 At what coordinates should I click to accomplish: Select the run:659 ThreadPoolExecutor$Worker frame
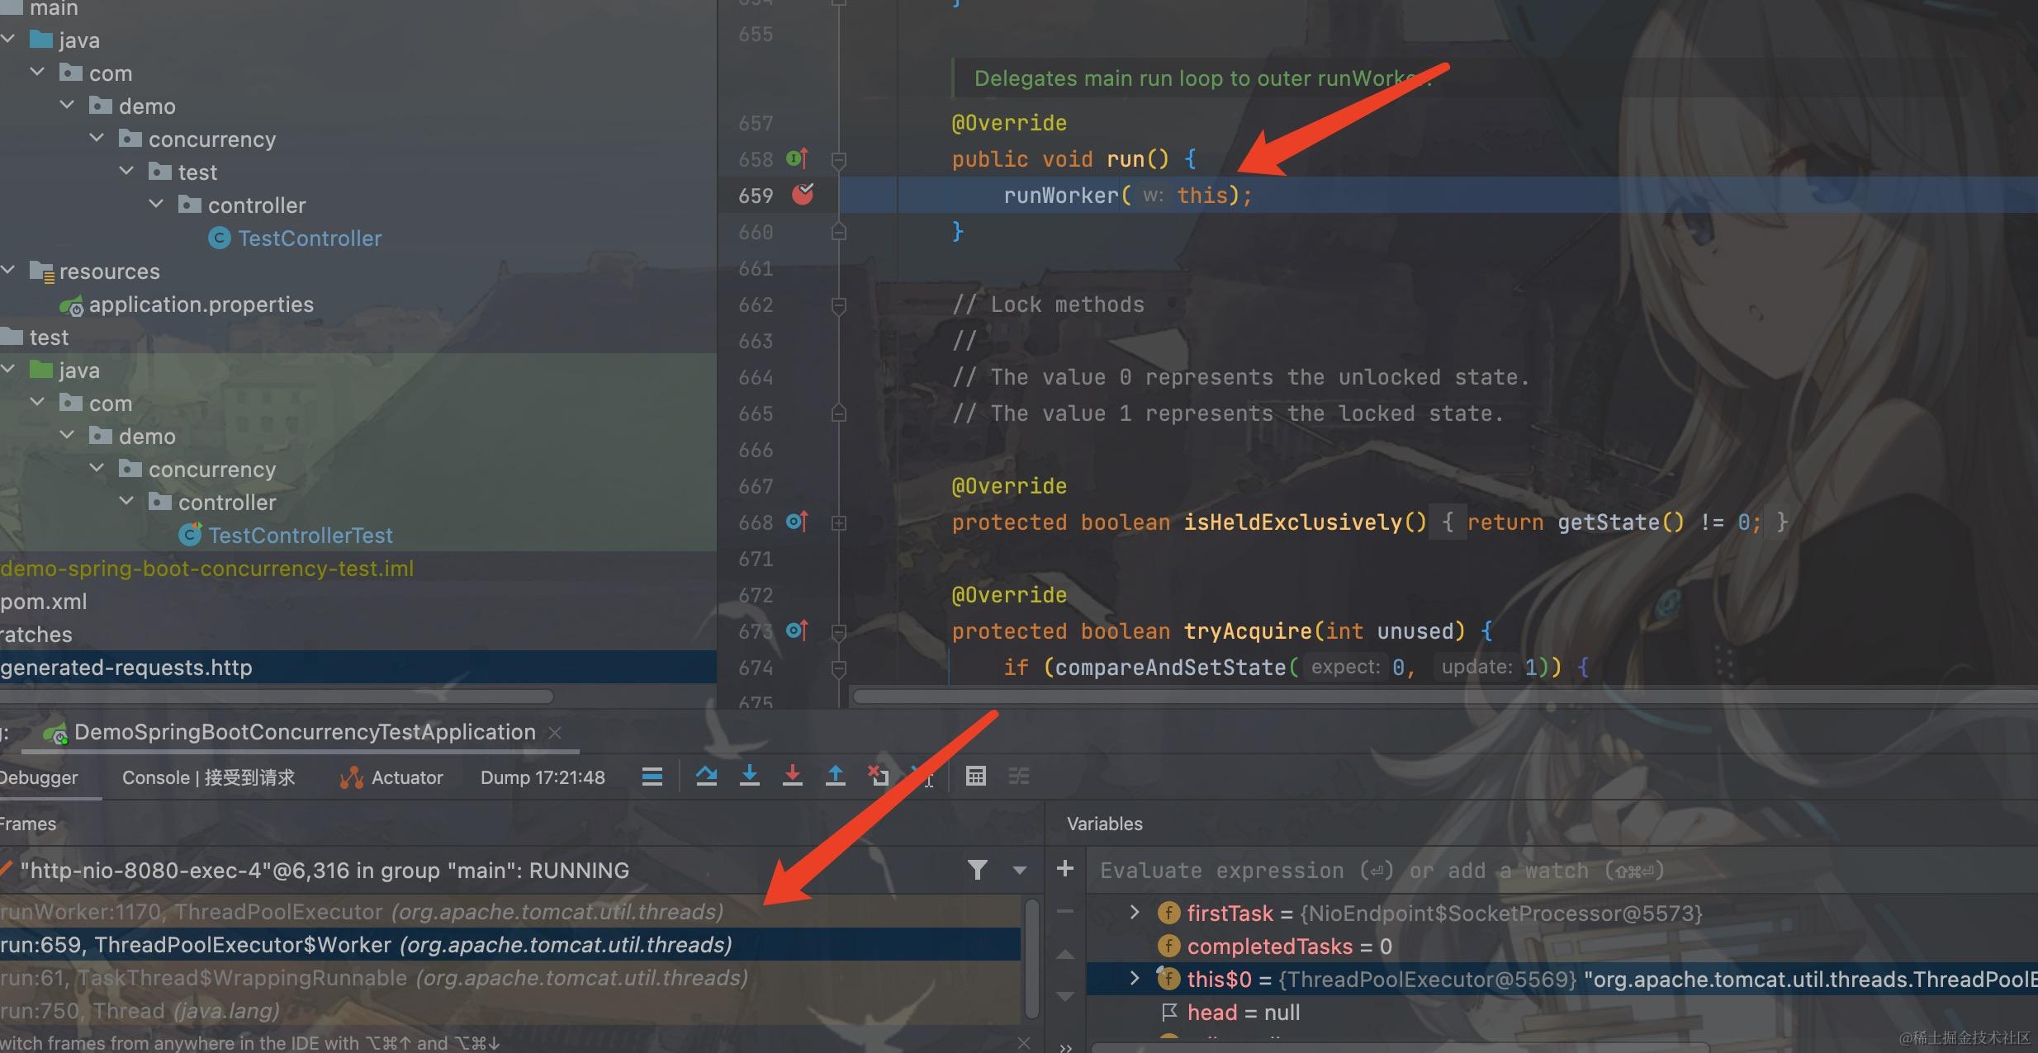[x=509, y=945]
